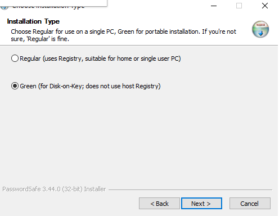Click the installer icon in title bar
This screenshot has height=216, width=279.
click(x=4, y=8)
